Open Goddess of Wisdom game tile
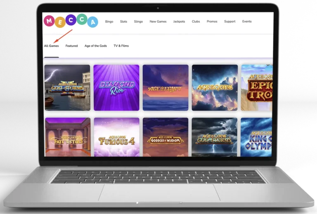 [166, 137]
